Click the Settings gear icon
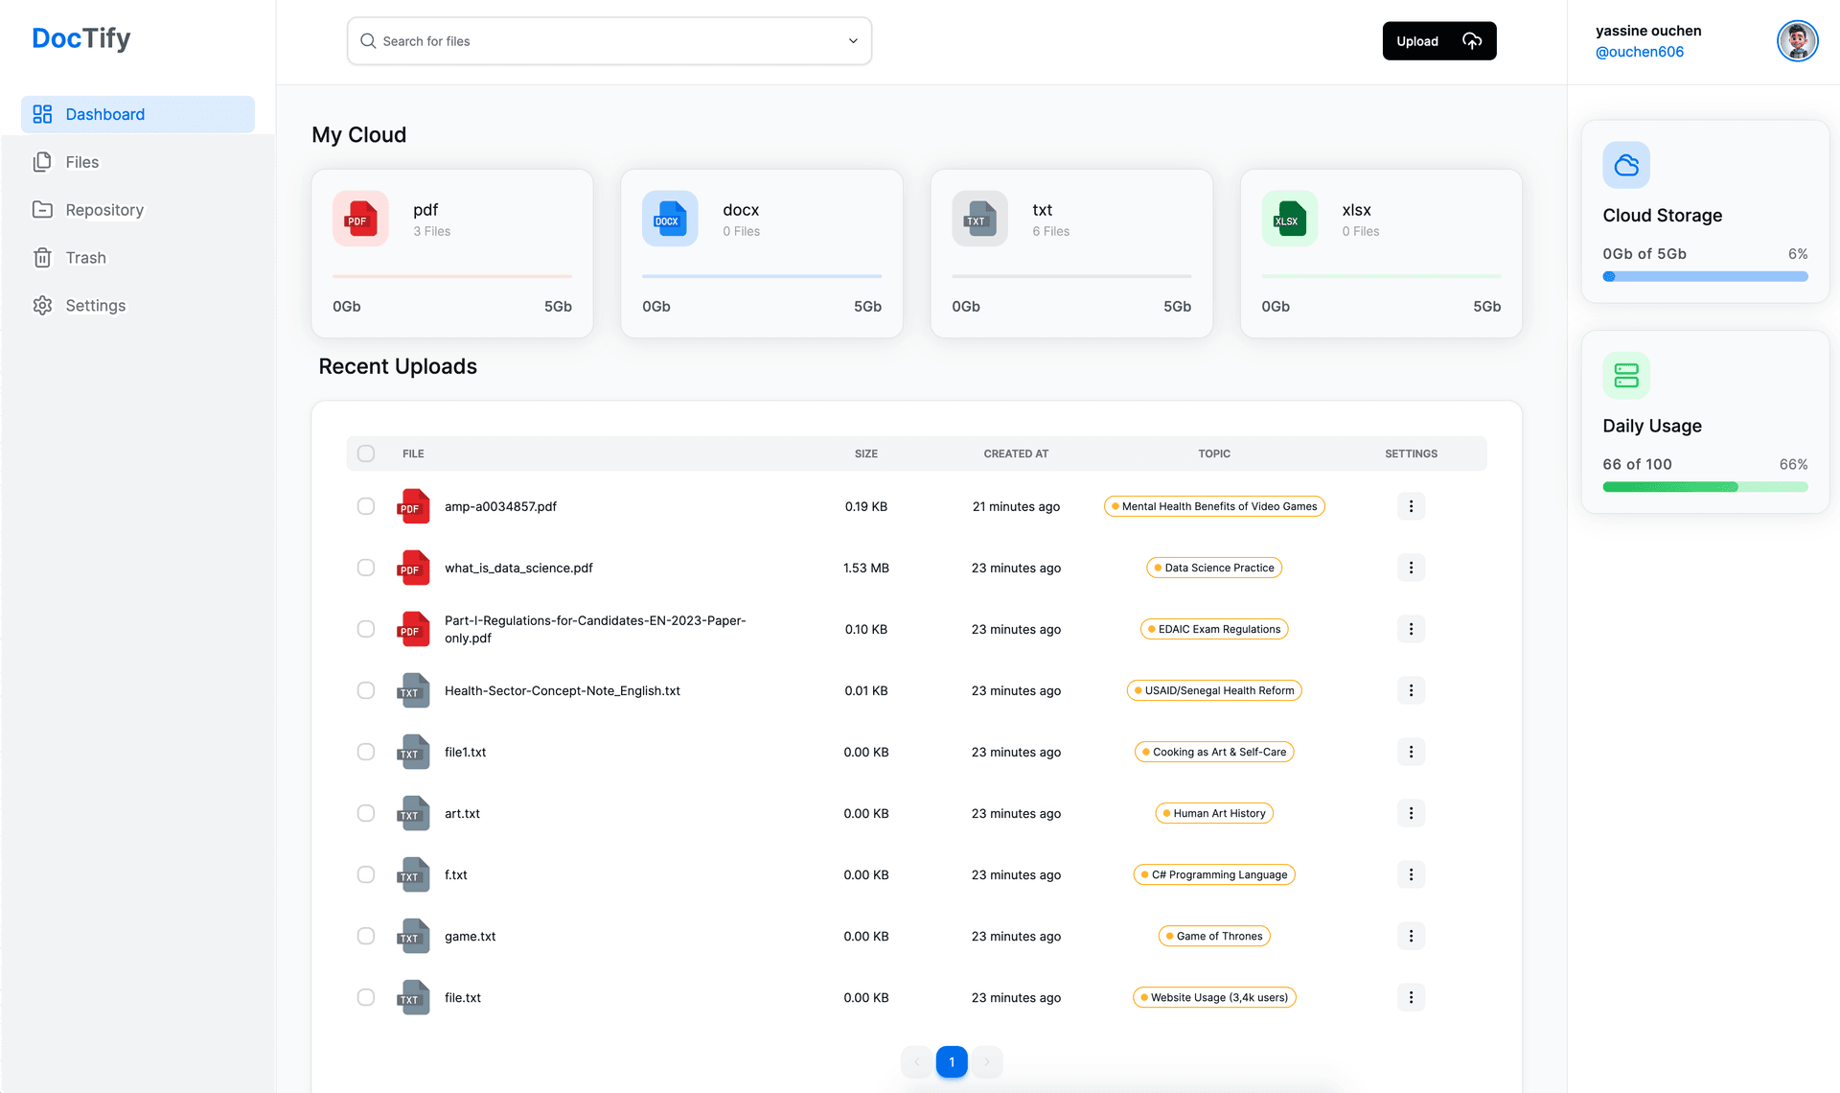The height and width of the screenshot is (1093, 1840). tap(42, 306)
